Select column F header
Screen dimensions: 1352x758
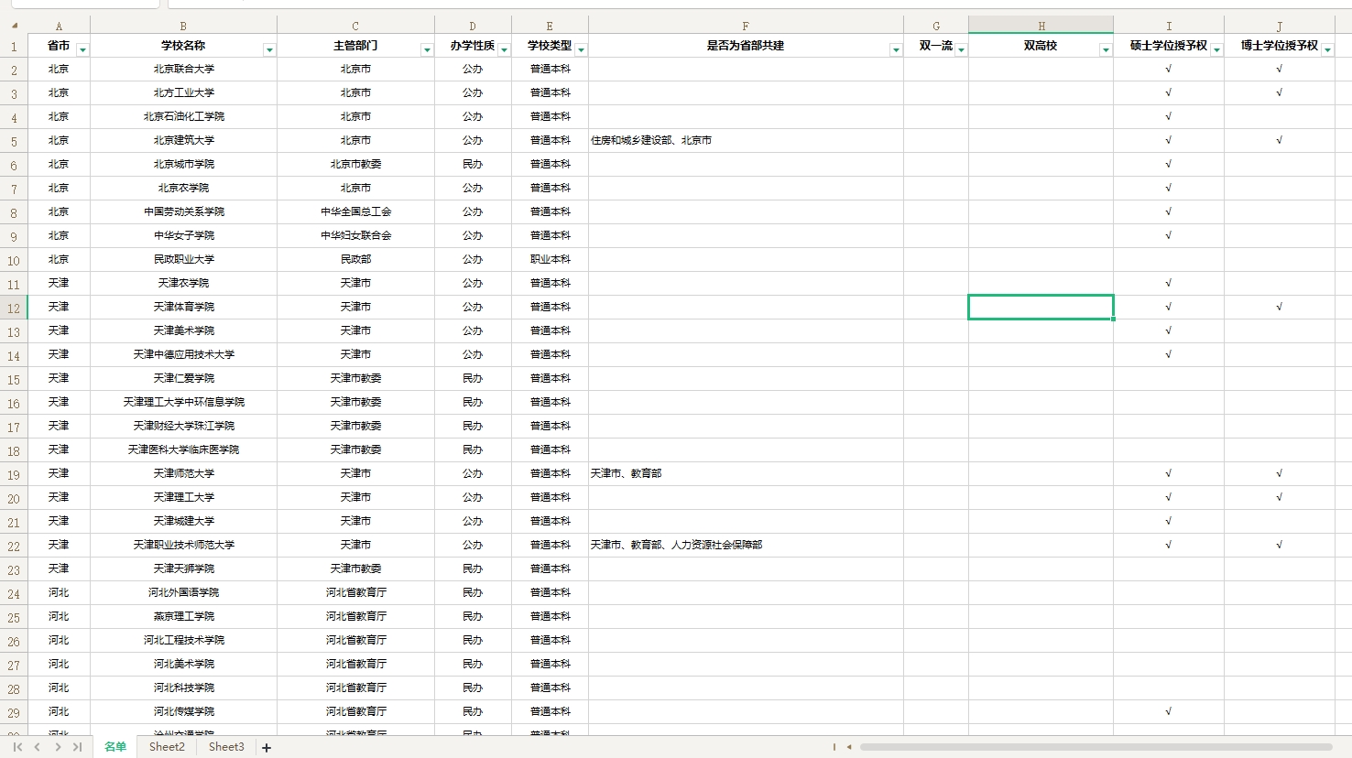pyautogui.click(x=746, y=26)
